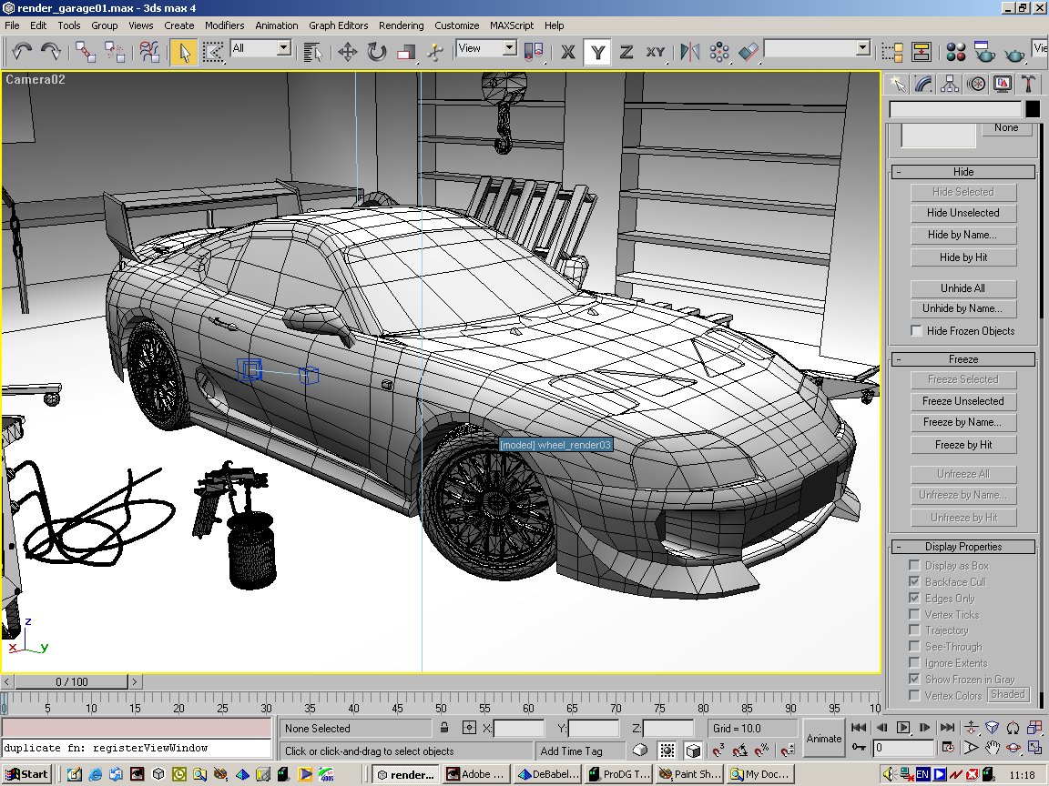Screen dimensions: 1049x786
Task: Select the Pan hand viewport tool
Action: click(x=993, y=748)
